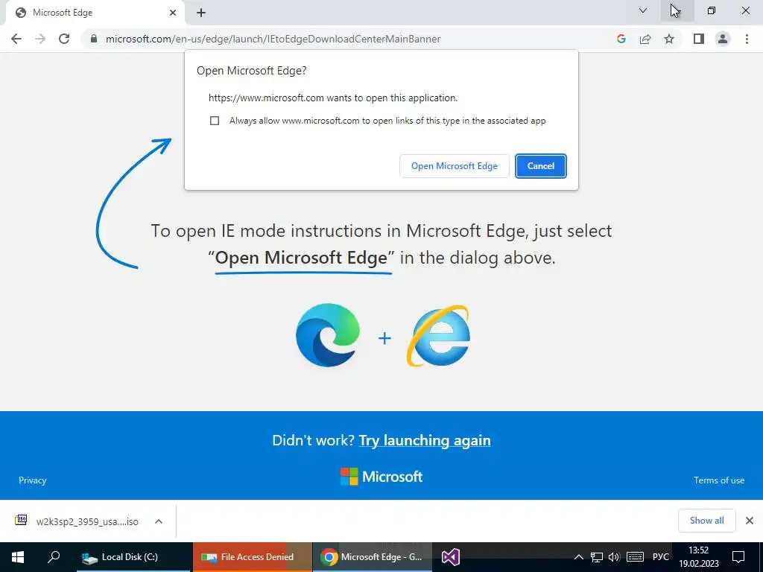
Task: Check Always allow www.microsoft.com checkbox
Action: click(215, 121)
